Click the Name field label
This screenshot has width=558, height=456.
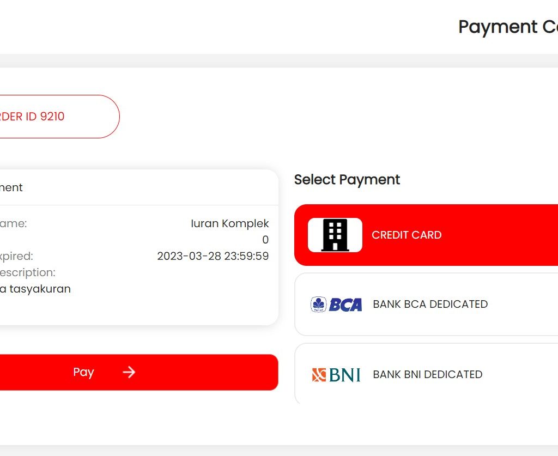(14, 223)
